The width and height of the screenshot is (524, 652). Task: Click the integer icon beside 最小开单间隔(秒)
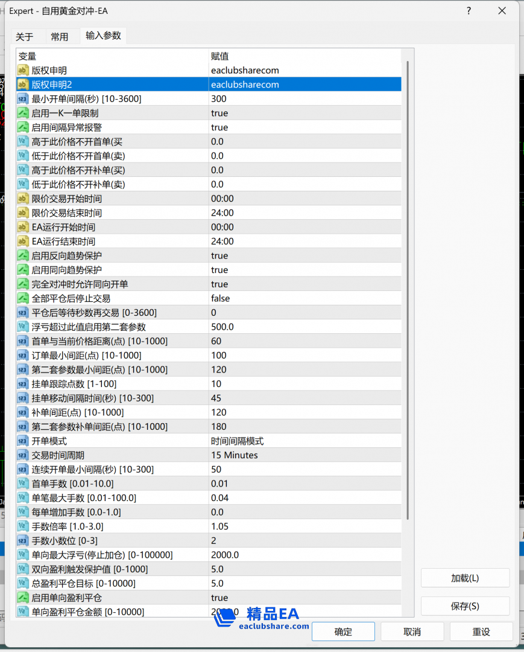(x=23, y=99)
